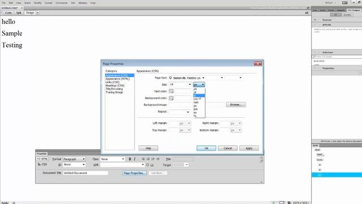
Task: Toggle italic formatting in Properties panel
Action: [x=135, y=159]
